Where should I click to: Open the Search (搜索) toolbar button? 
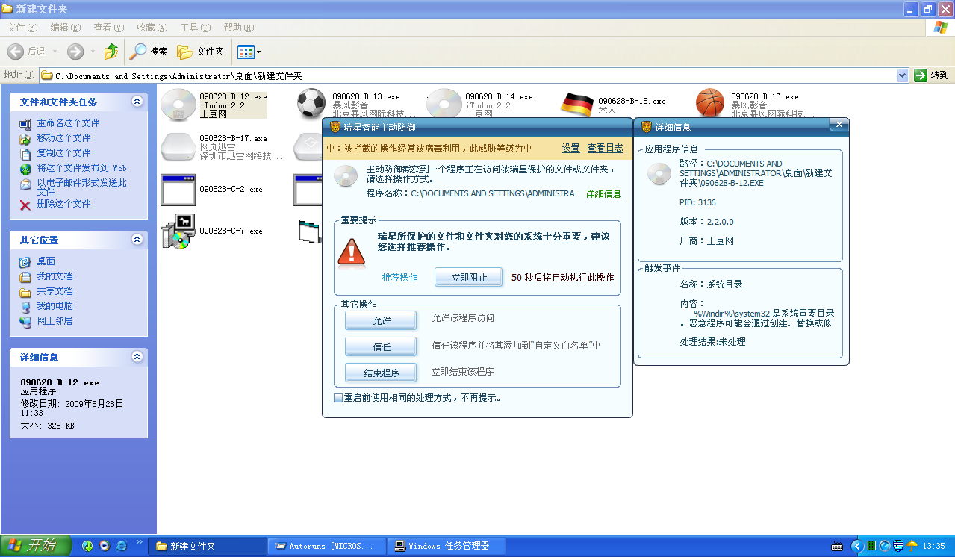(x=148, y=52)
